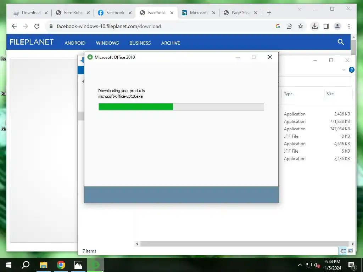363x272 pixels.
Task: Select the 747,934 KB Application row
Action: (x=317, y=129)
